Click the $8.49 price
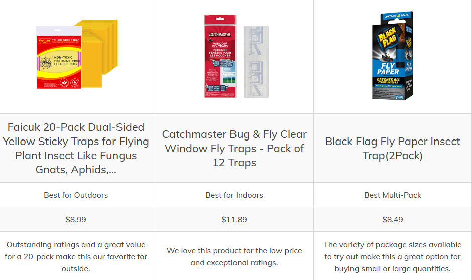Image resolution: width=472 pixels, height=280 pixels. pyautogui.click(x=393, y=219)
